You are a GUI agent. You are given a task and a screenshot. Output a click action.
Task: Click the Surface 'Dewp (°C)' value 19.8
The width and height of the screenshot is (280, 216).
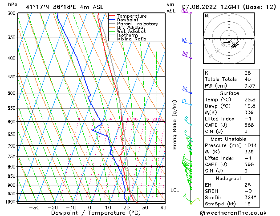pos(250,106)
